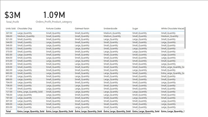208x117 pixels.
Task: Click Large_Quantity under Fortune Cookie in row 544.00
Action: click(x=53, y=43)
